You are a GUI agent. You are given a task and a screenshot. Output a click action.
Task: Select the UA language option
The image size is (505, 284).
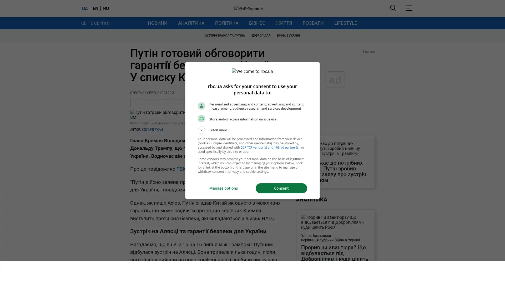click(x=85, y=8)
